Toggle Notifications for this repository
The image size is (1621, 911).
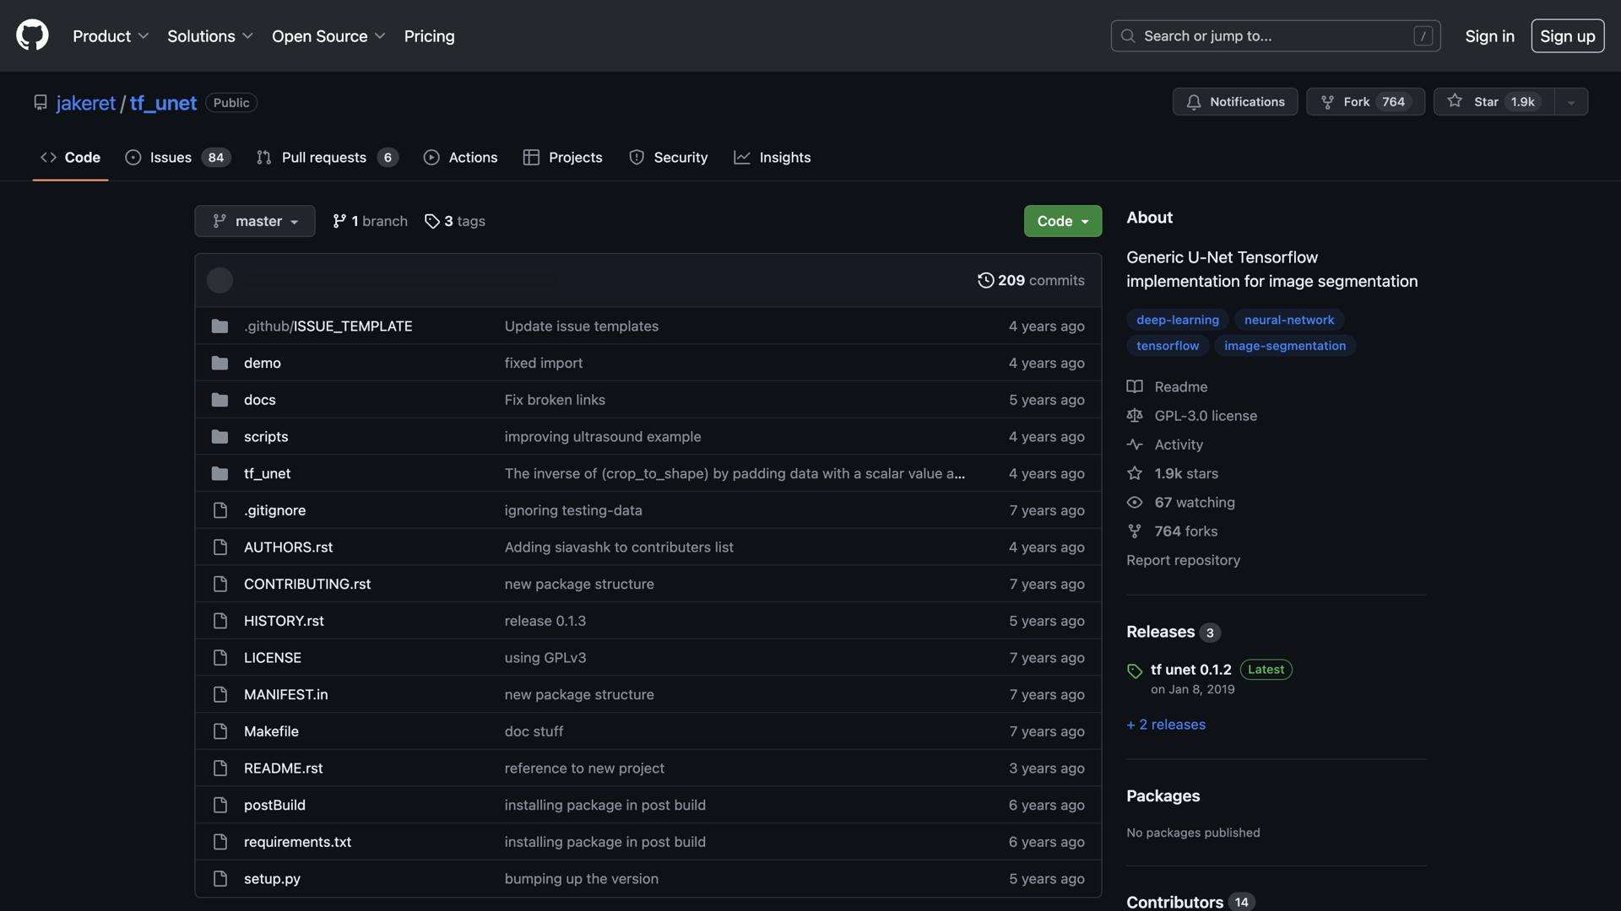(1234, 102)
